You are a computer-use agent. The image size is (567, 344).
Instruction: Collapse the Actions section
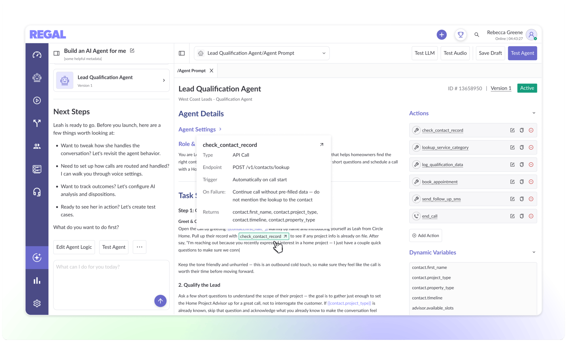pos(534,113)
